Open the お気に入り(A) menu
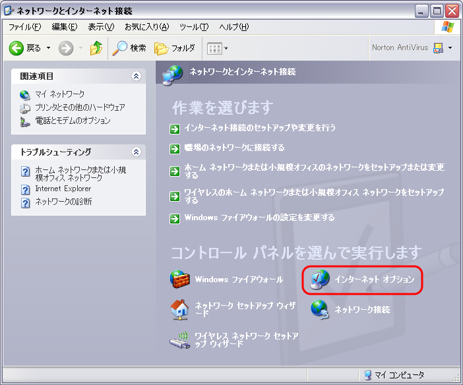 [x=147, y=27]
